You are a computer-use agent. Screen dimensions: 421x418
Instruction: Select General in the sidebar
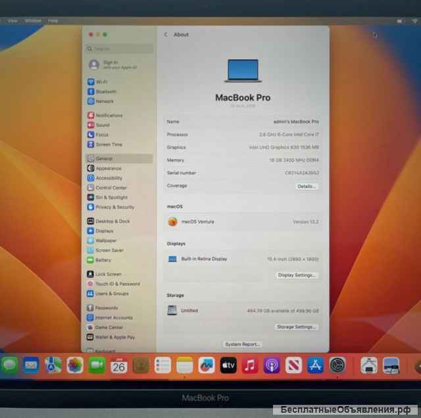(x=118, y=158)
